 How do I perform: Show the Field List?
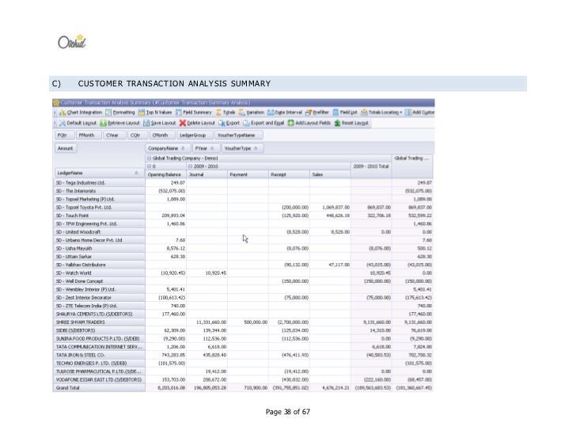(345, 112)
